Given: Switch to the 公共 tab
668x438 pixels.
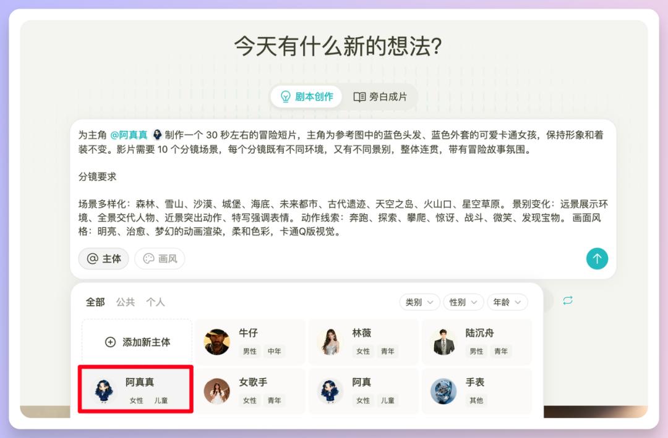Looking at the screenshot, I should tap(125, 302).
